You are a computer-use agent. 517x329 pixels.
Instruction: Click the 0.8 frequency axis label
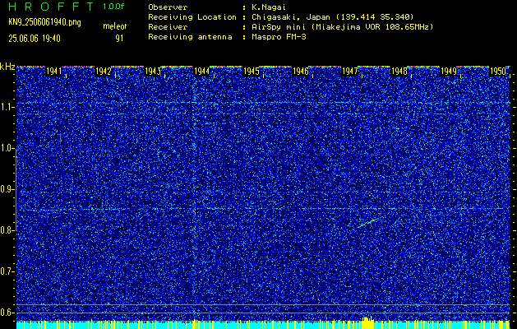click(x=7, y=230)
